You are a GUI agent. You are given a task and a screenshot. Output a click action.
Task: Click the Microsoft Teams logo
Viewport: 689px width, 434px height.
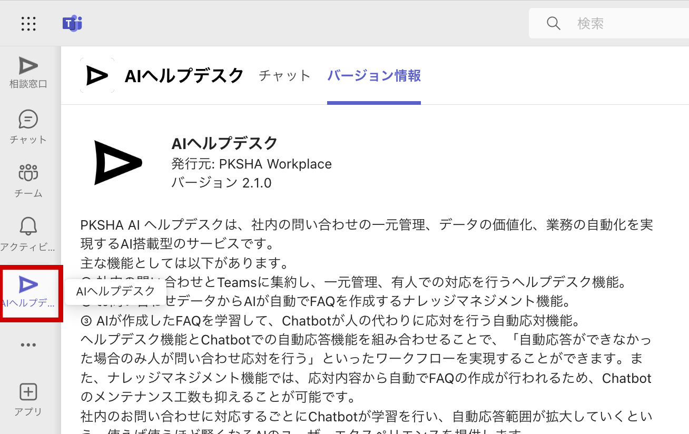coord(72,23)
